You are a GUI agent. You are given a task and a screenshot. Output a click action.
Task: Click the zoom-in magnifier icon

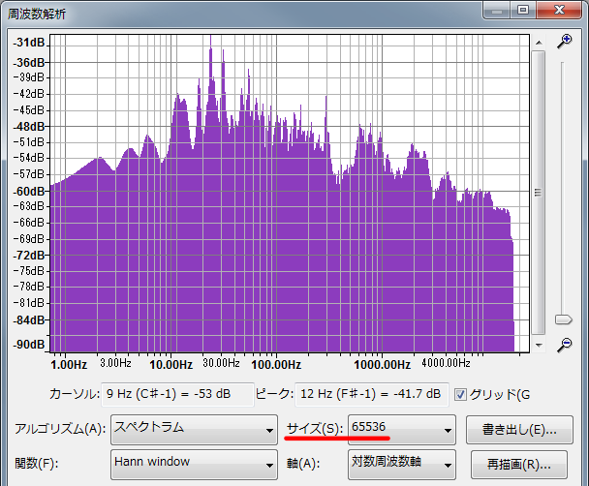click(564, 41)
